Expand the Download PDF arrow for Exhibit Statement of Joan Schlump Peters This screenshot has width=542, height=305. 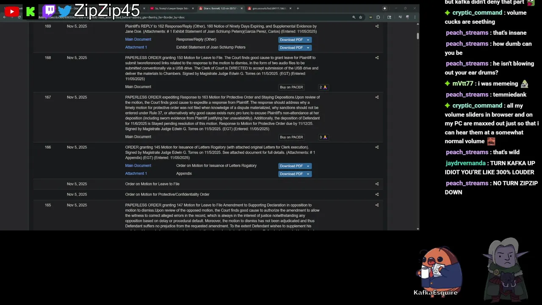tap(308, 48)
